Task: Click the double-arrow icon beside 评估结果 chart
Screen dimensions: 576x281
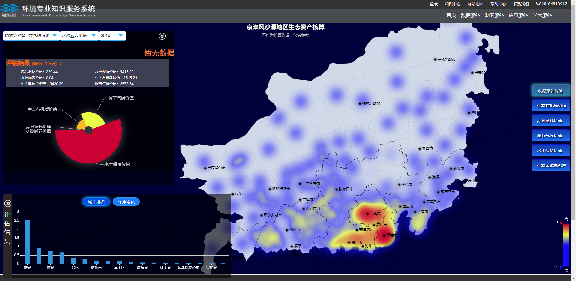Action: pyautogui.click(x=8, y=204)
